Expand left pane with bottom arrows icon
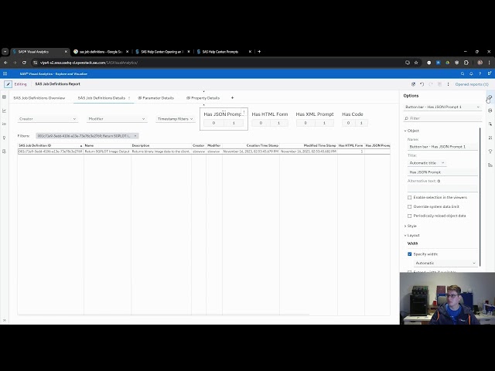Image resolution: width=495 pixels, height=371 pixels. [5, 320]
